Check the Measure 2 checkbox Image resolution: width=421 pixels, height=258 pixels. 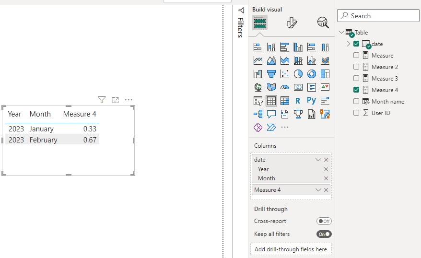[x=356, y=67]
